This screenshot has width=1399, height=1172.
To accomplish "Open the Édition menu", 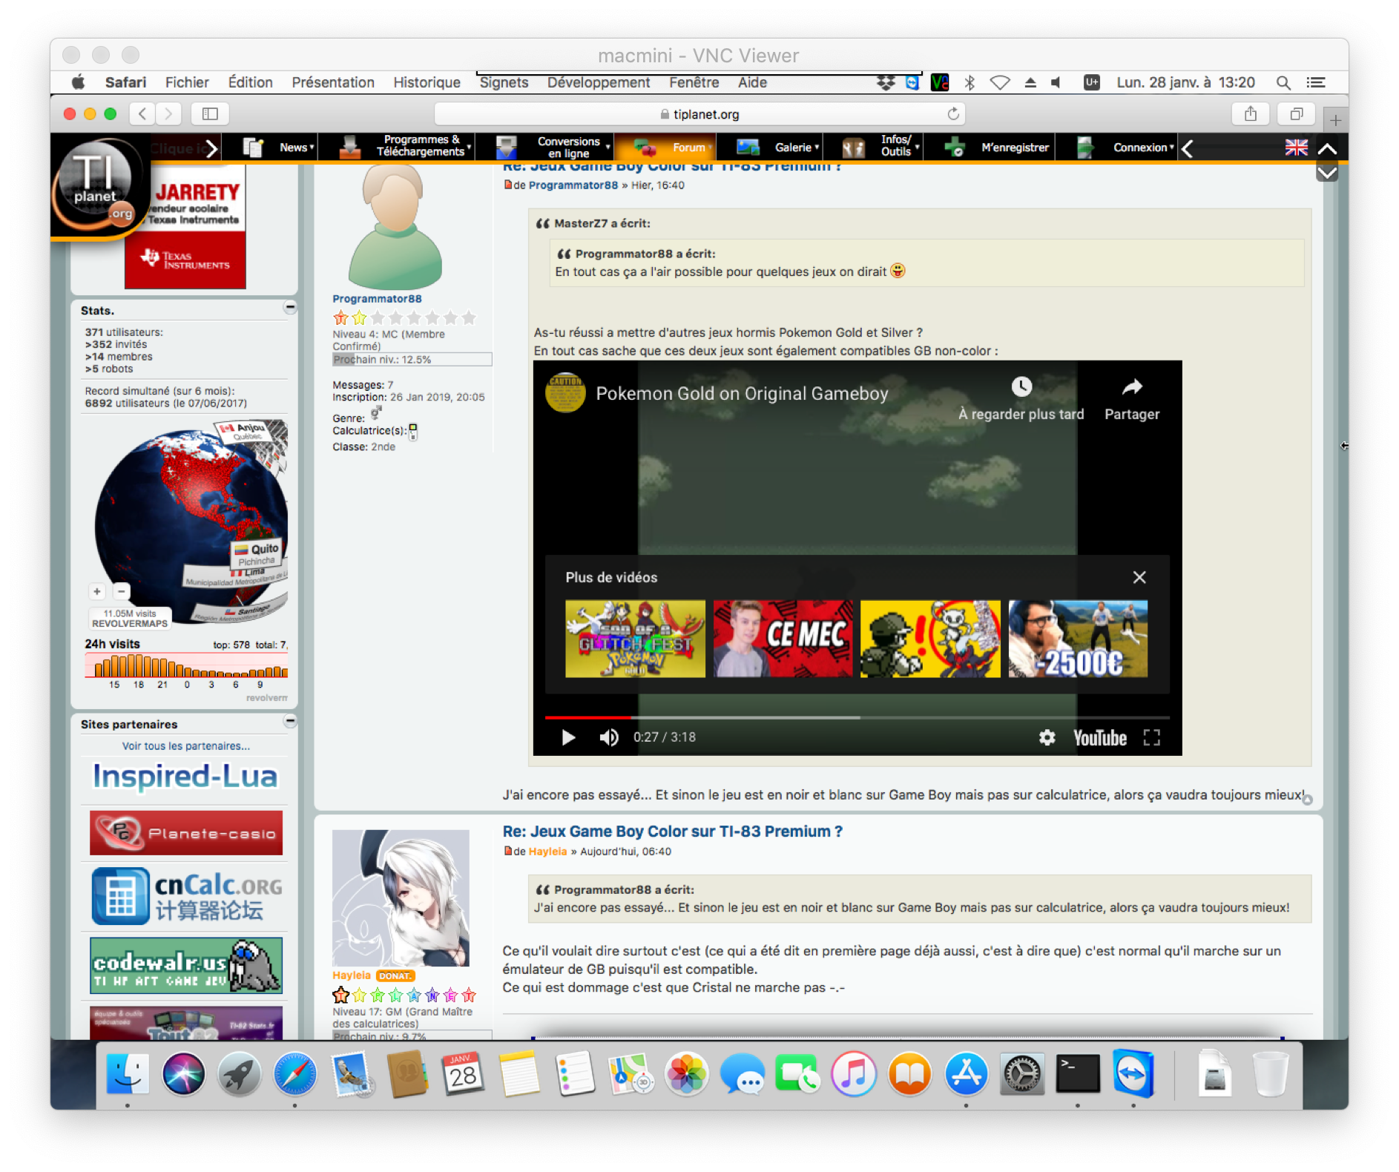I will (251, 82).
